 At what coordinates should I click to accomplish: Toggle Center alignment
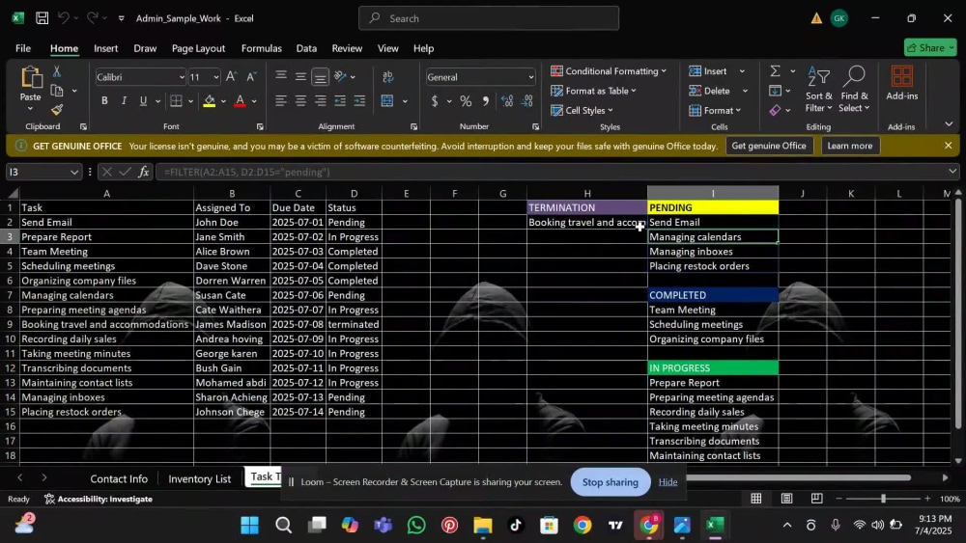[300, 101]
